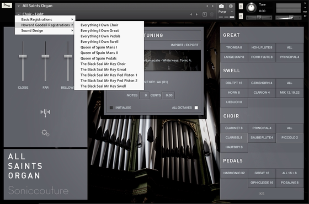Click the Great section ALL button
Screen dimensions: 309x204
pyautogui.click(x=290, y=47)
